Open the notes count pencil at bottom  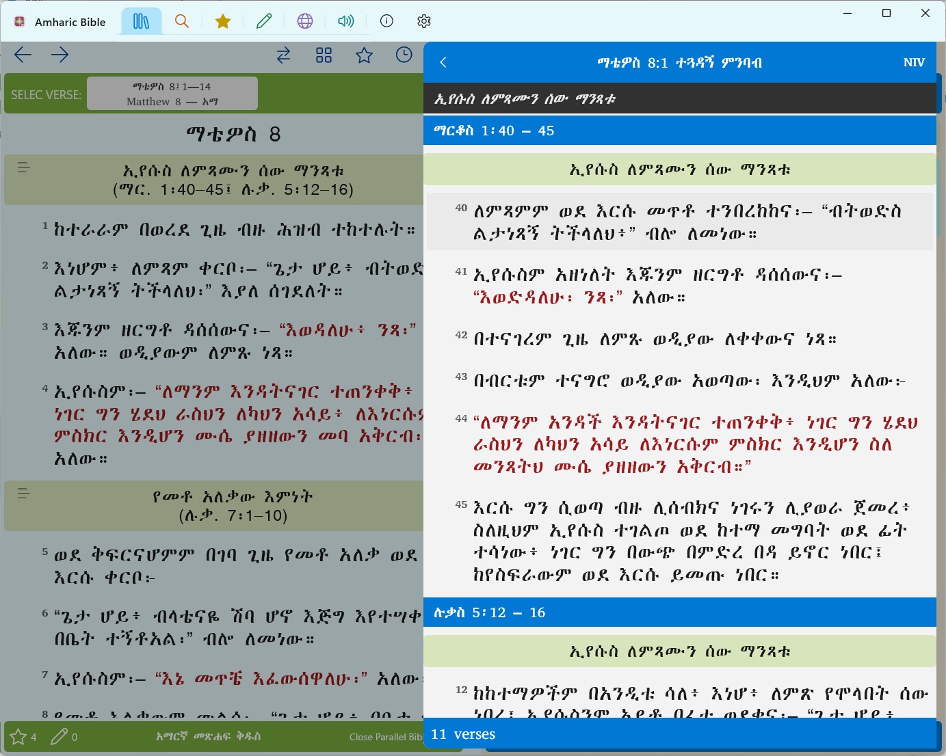tap(64, 737)
